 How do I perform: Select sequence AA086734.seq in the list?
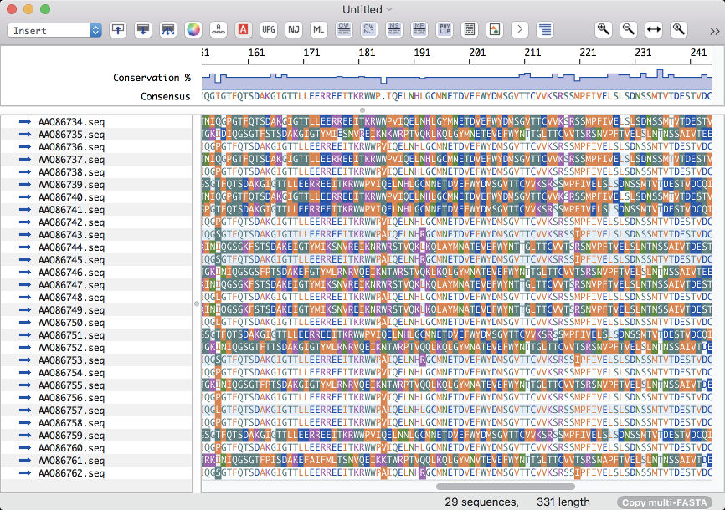[71, 122]
